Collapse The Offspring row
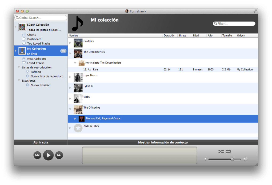The width and height of the screenshot is (272, 185). pyautogui.click(x=70, y=109)
